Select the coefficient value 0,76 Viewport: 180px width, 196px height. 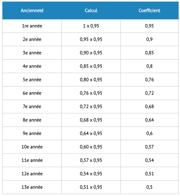pyautogui.click(x=149, y=80)
